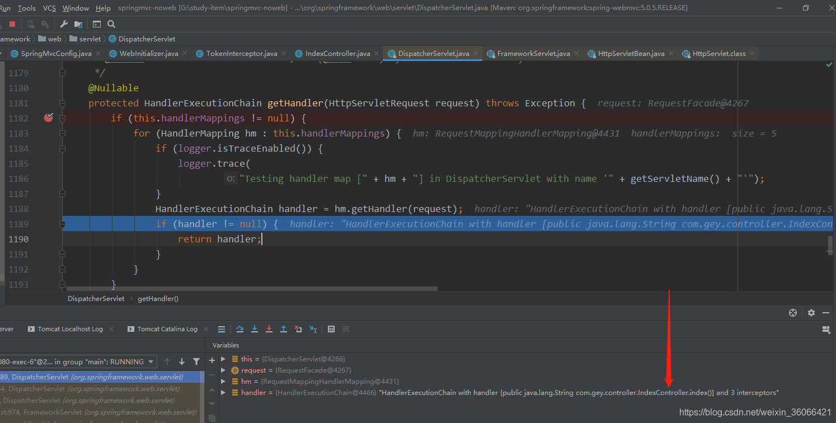Click Show Execution Point debugger icon
The height and width of the screenshot is (423, 836).
tap(222, 329)
